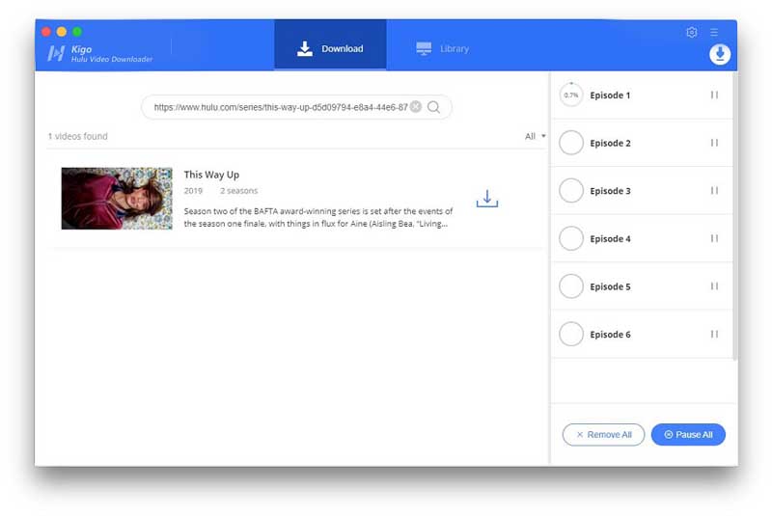Maximize the window with the green button
Image resolution: width=772 pixels, height=516 pixels.
(x=77, y=32)
